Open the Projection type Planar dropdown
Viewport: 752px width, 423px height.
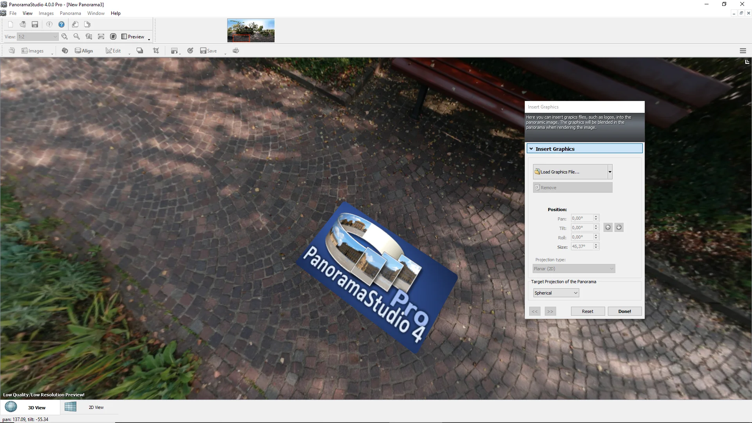tap(574, 269)
